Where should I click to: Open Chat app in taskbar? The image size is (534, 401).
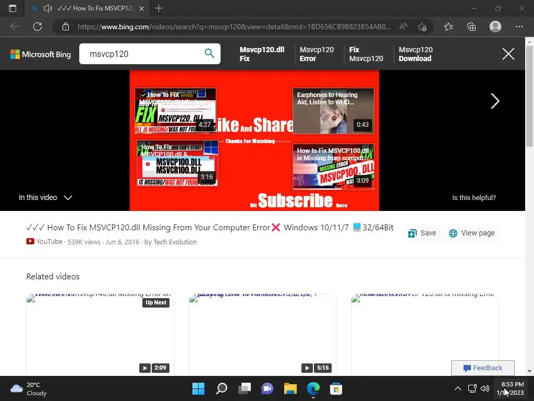[x=267, y=388]
